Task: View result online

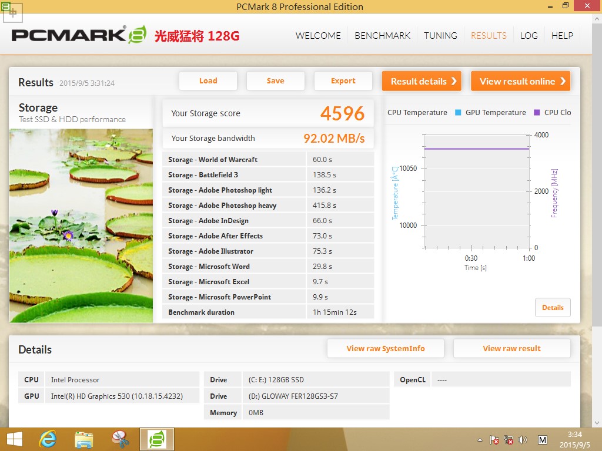Action: pos(521,81)
